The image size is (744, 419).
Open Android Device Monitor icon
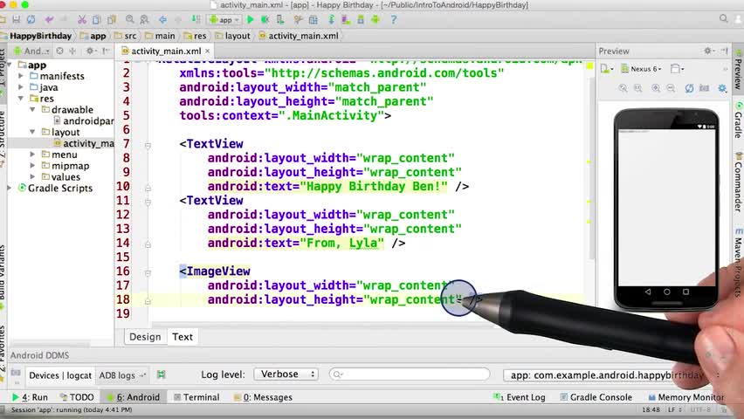[375, 19]
